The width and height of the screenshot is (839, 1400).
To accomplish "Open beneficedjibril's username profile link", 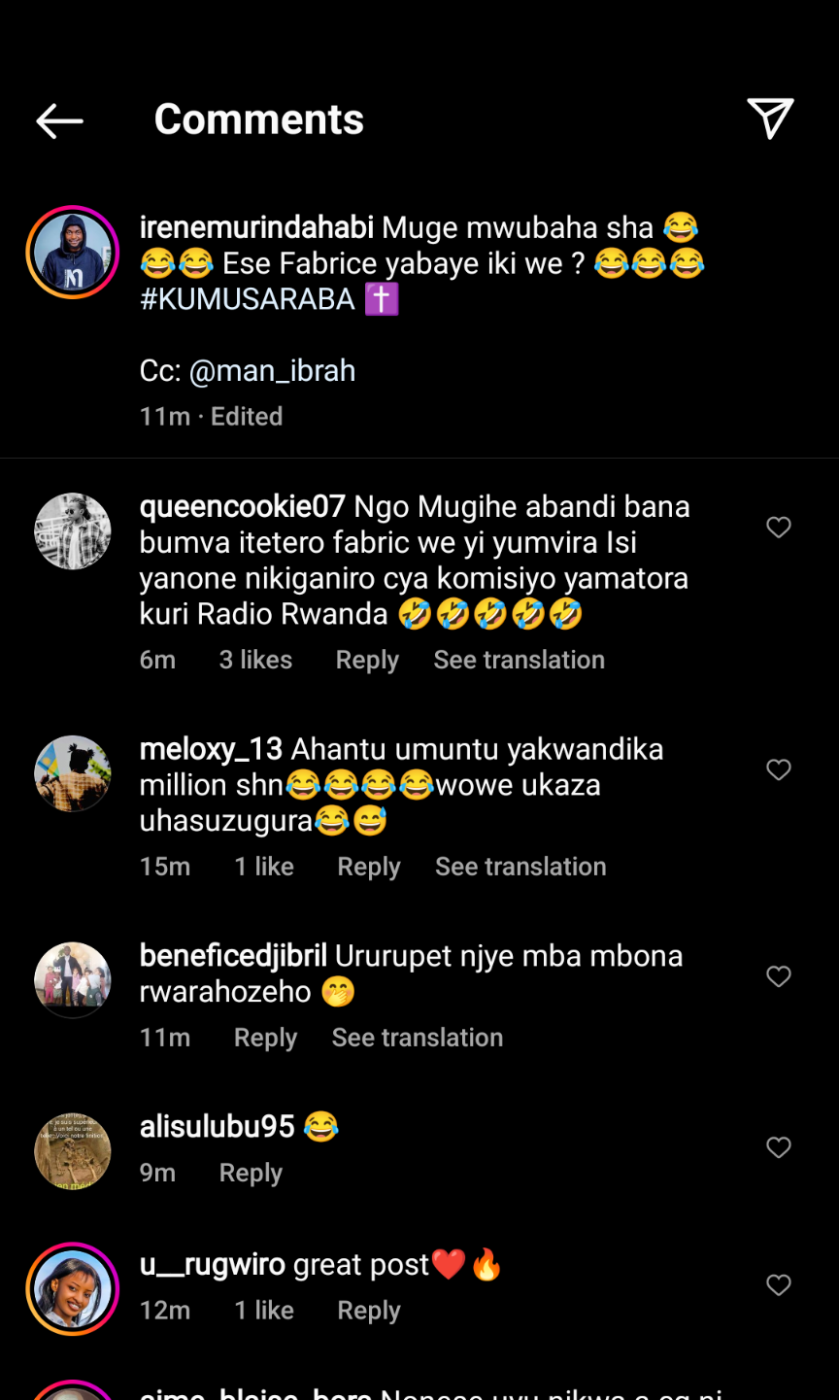I will click(x=233, y=956).
